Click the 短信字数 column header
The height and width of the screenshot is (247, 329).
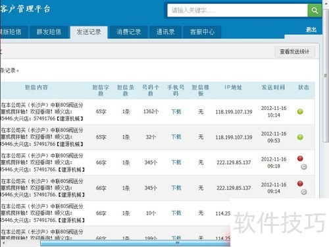pos(101,90)
